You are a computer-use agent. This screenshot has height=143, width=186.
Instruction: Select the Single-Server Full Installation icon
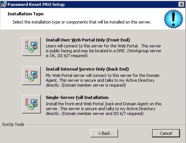pos(31,104)
